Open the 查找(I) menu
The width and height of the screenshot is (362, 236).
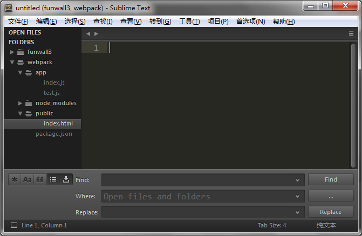[103, 22]
